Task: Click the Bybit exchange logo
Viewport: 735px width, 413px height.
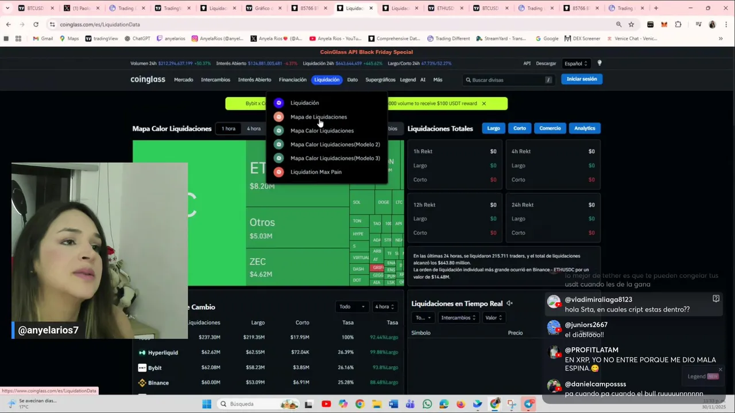Action: coord(142,368)
